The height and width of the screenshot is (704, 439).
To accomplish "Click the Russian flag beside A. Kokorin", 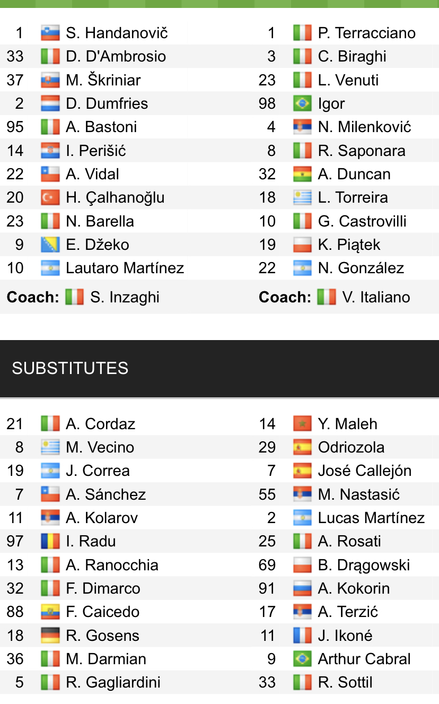I will [x=302, y=589].
